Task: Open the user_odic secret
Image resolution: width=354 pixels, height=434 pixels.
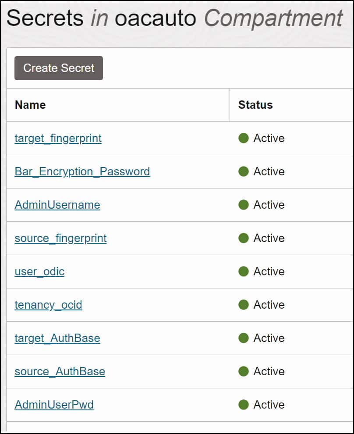Action: click(x=39, y=271)
